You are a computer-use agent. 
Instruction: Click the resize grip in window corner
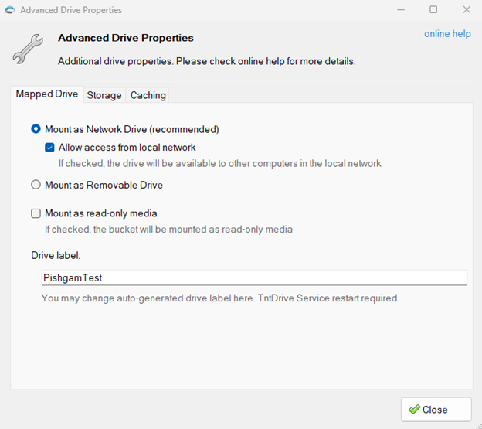tap(479, 426)
